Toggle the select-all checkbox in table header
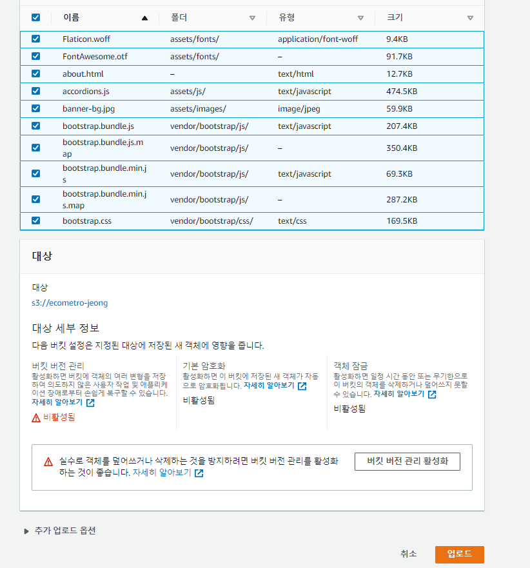The height and width of the screenshot is (568, 530). click(x=35, y=17)
